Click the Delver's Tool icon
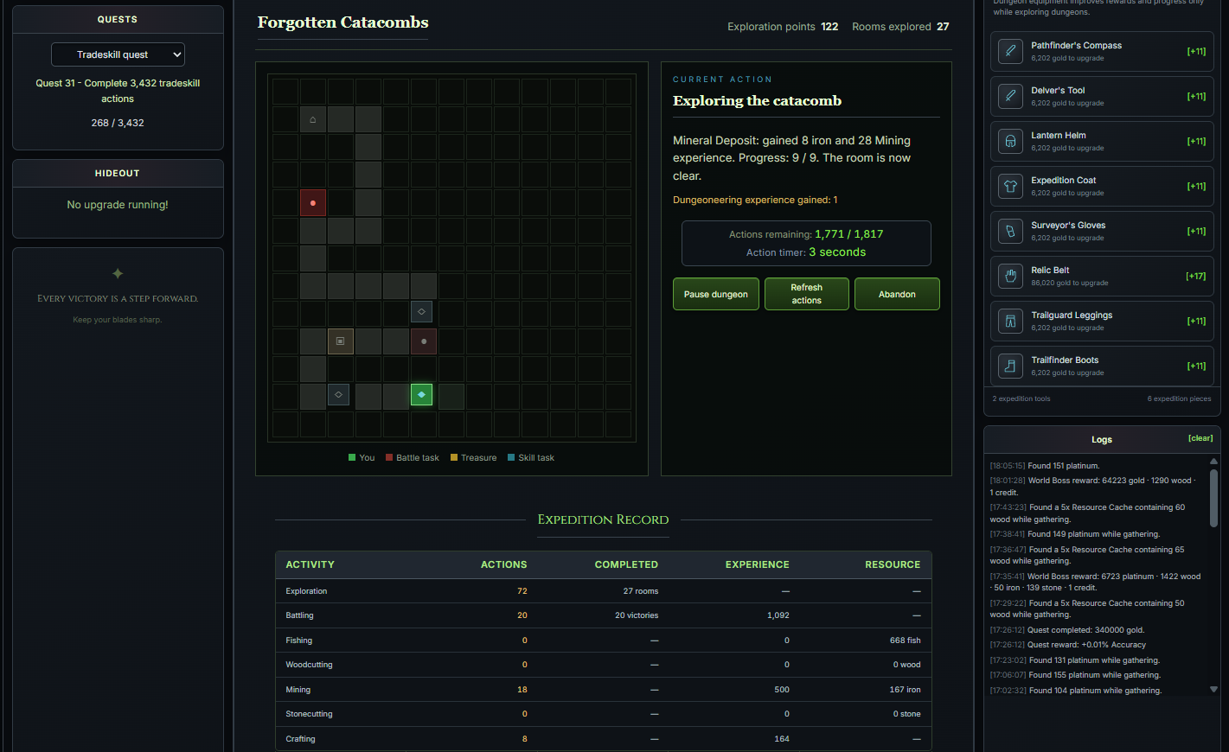This screenshot has width=1229, height=752. click(x=1010, y=96)
